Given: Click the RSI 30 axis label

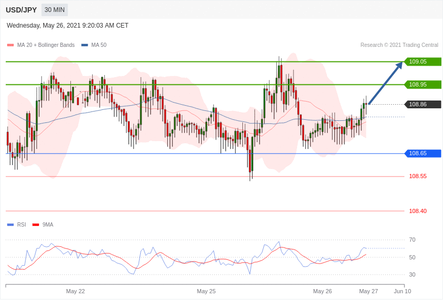Looking at the screenshot, I should [x=412, y=274].
